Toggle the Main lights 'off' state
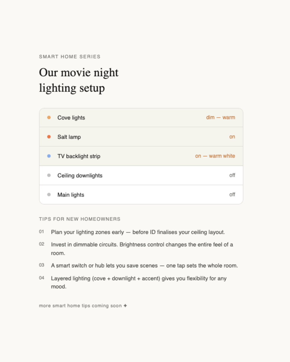 232,194
